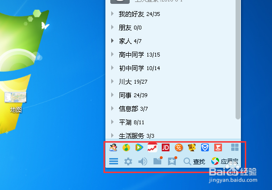Image resolution: width=272 pixels, height=190 pixels.
Task: Select the 家人 4/7 group label
Action: pos(130,41)
